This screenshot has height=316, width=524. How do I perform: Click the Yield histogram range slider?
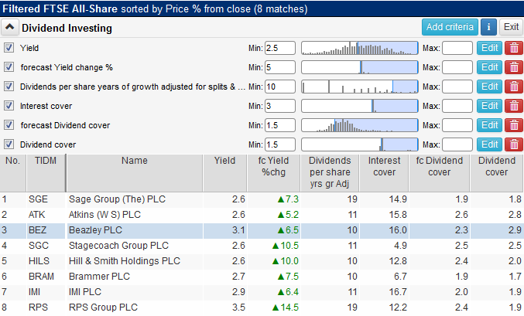tap(360, 48)
